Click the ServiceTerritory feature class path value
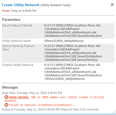 [x=73, y=53]
